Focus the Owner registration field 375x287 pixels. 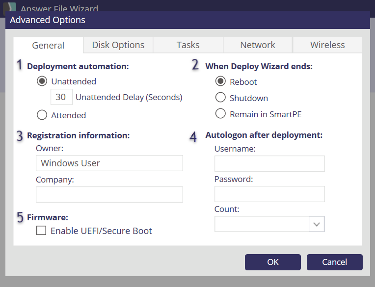(109, 163)
